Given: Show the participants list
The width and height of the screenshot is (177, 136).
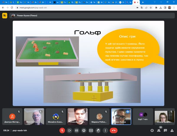Looking at the screenshot, I should pyautogui.click(x=159, y=130).
